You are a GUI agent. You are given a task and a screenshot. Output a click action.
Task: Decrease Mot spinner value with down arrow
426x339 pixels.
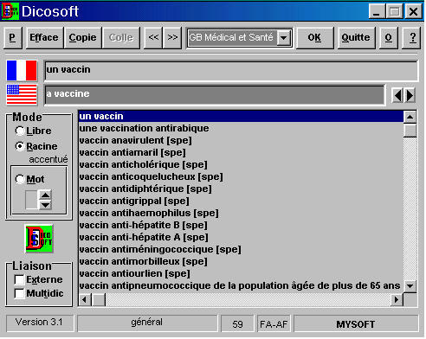pos(45,205)
